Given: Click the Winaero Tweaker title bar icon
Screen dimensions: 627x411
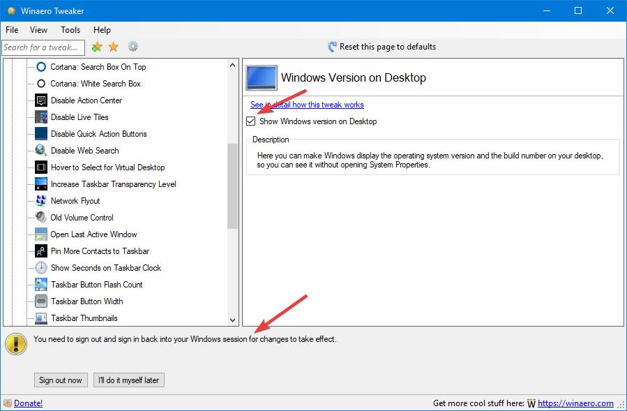Looking at the screenshot, I should coord(12,10).
